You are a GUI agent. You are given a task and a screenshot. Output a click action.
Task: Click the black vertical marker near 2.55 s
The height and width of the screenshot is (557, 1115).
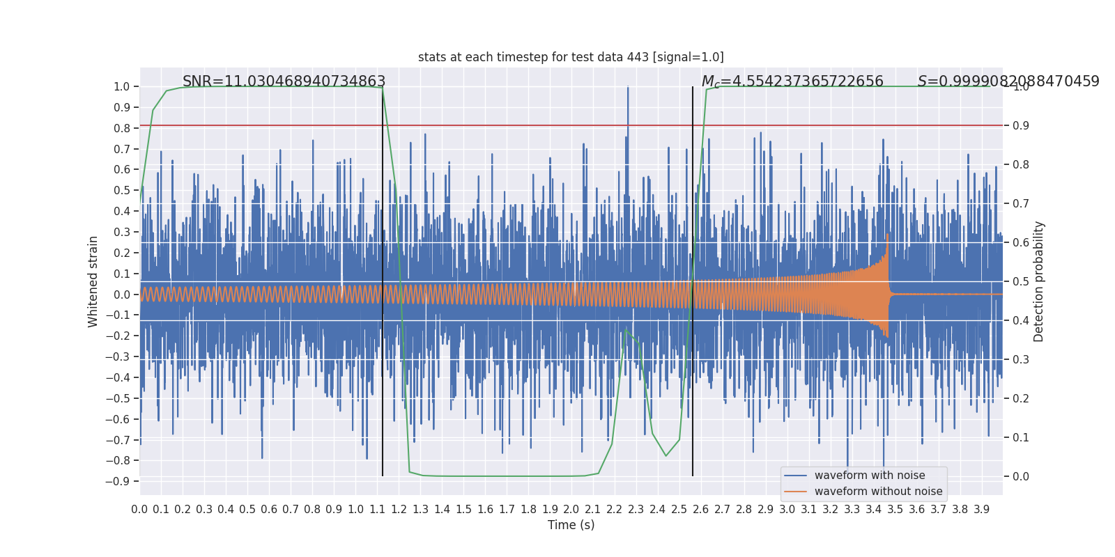(x=693, y=281)
